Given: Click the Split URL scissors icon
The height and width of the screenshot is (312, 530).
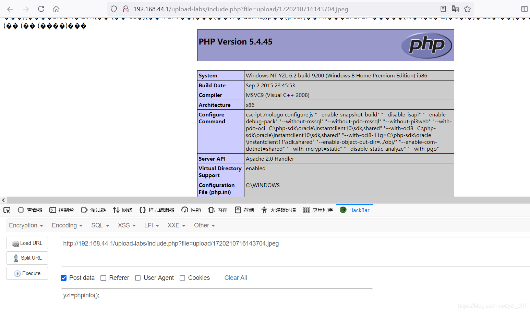Looking at the screenshot, I should pos(16,258).
